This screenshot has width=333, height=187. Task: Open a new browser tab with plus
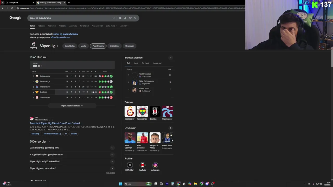click(69, 3)
